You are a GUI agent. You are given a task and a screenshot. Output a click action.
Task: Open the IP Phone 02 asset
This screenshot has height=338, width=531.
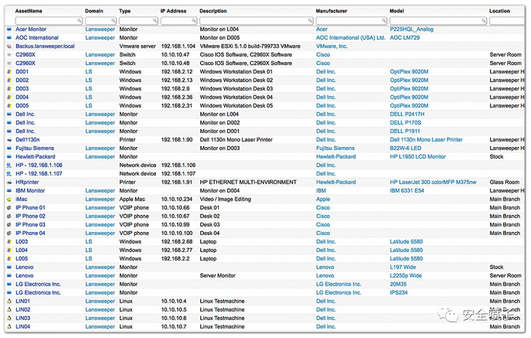30,216
